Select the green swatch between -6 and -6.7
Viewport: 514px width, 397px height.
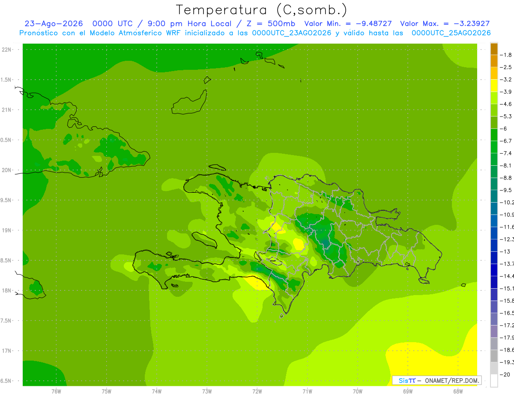tap(494, 135)
